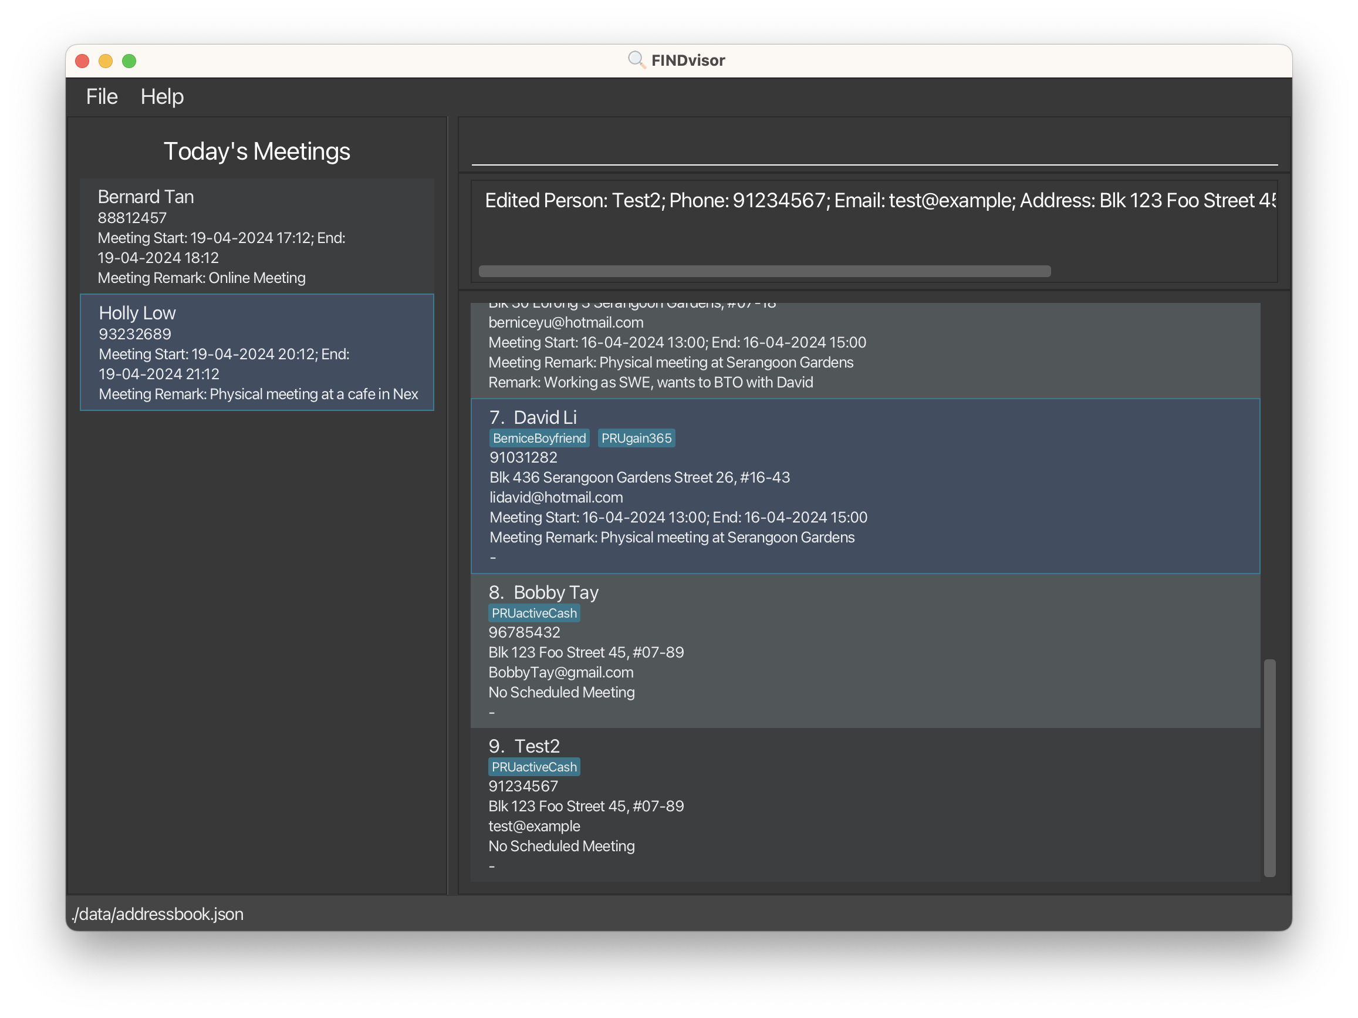Select the Test2 contact entry
This screenshot has width=1358, height=1018.
(x=864, y=805)
